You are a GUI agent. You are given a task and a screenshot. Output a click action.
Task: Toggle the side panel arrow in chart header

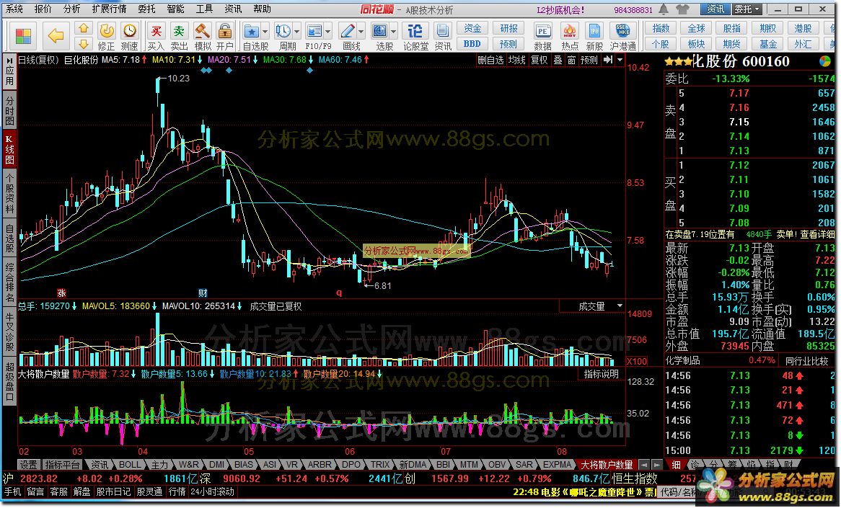click(x=608, y=60)
